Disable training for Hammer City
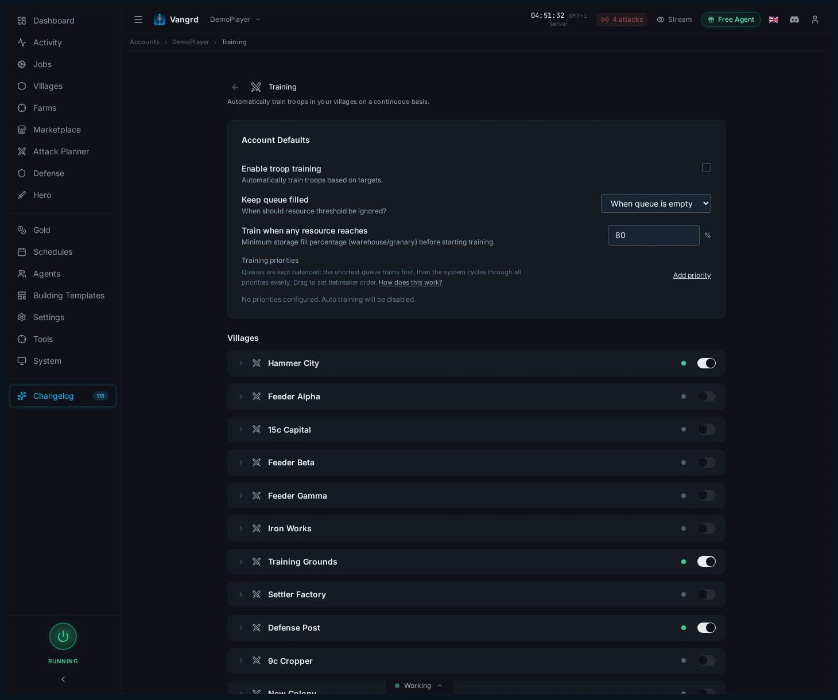 pos(707,363)
